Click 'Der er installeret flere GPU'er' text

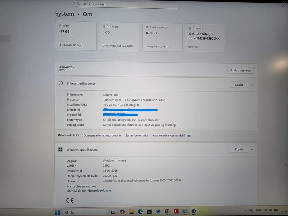pyautogui.click(x=119, y=46)
